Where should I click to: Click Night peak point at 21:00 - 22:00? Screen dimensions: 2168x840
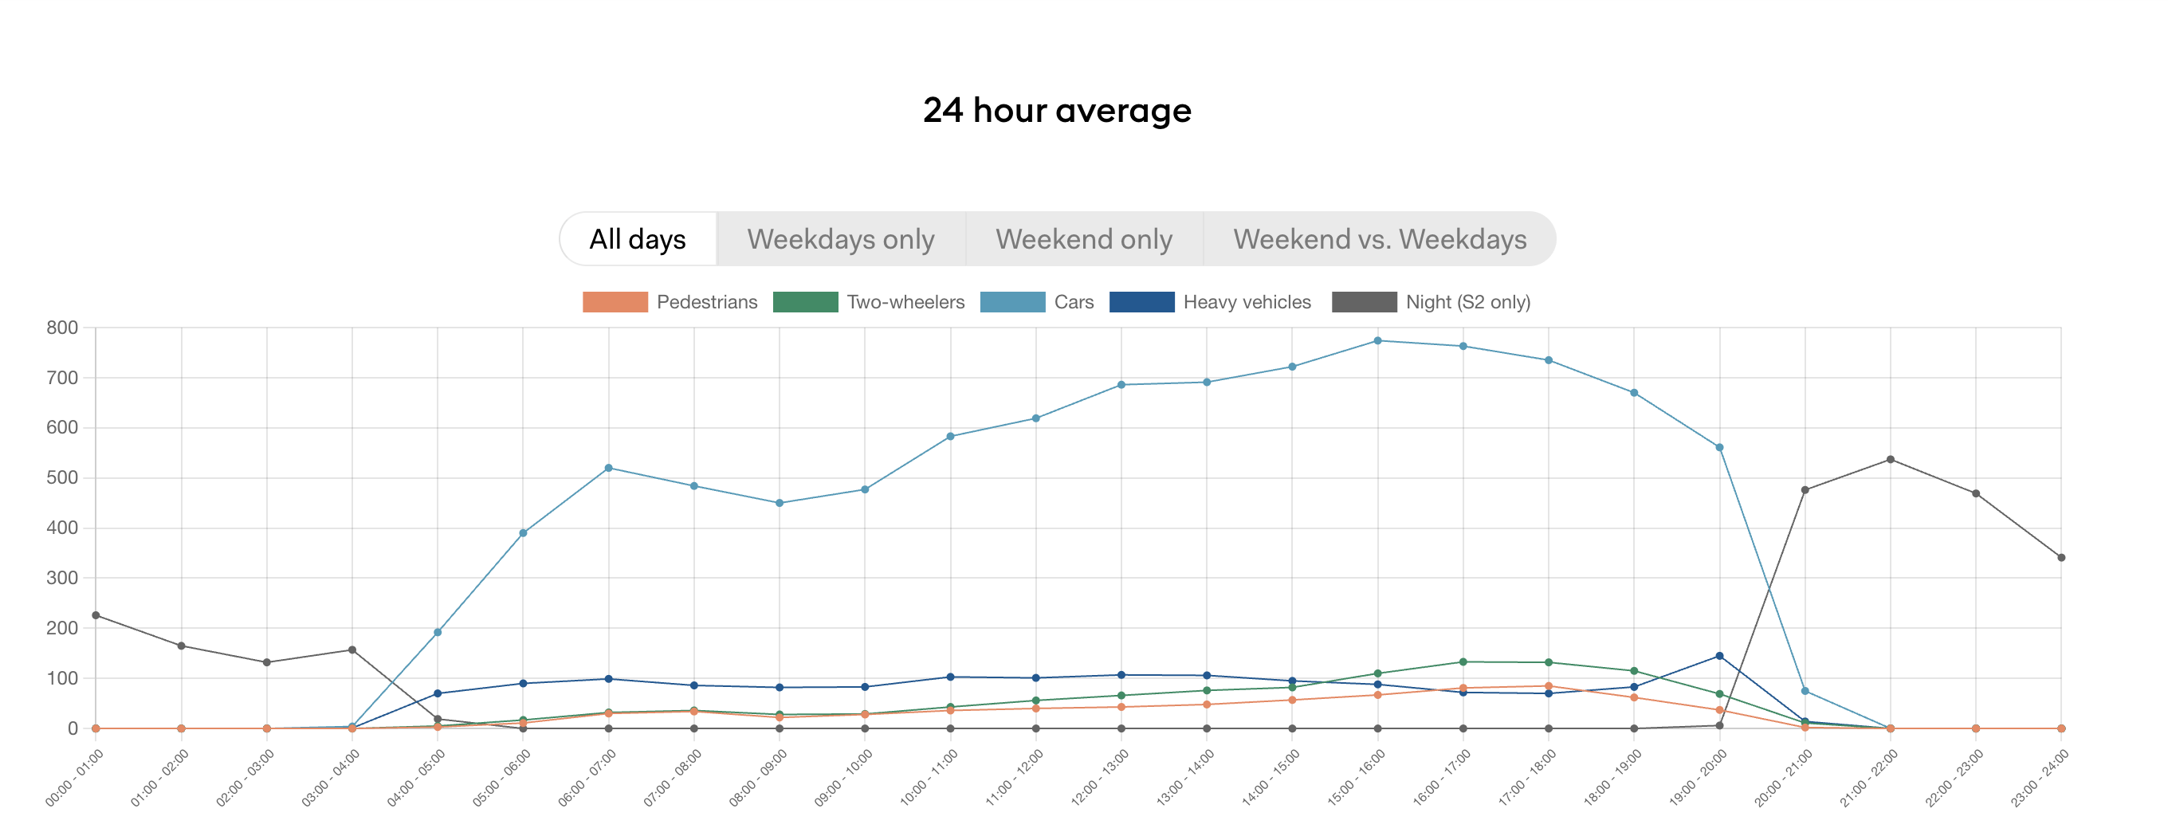point(1891,460)
